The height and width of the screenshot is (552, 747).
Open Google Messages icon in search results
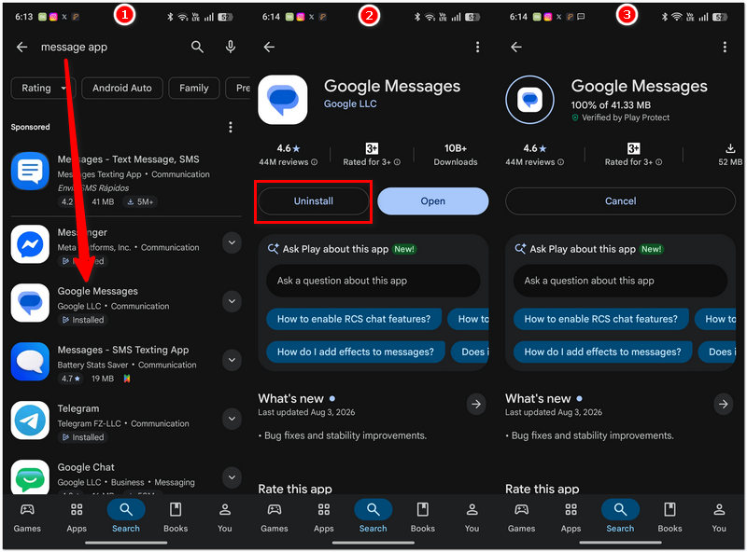[x=30, y=303]
